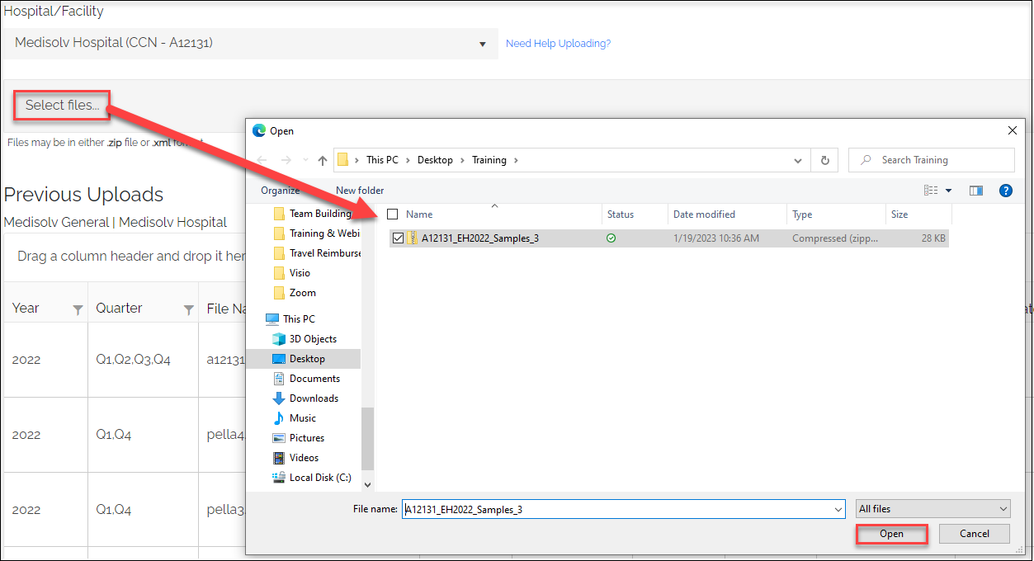Expand the chevron after This PC breadcrumb

408,160
